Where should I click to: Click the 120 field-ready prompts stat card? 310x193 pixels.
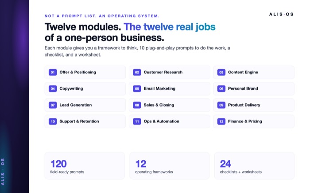pyautogui.click(x=85, y=166)
